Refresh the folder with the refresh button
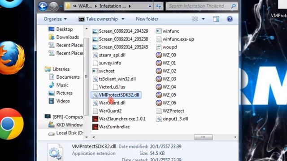287x161 pixels. pyautogui.click(x=158, y=6)
